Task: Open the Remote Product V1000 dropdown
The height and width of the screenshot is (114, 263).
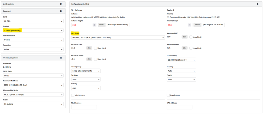Action: (33, 40)
